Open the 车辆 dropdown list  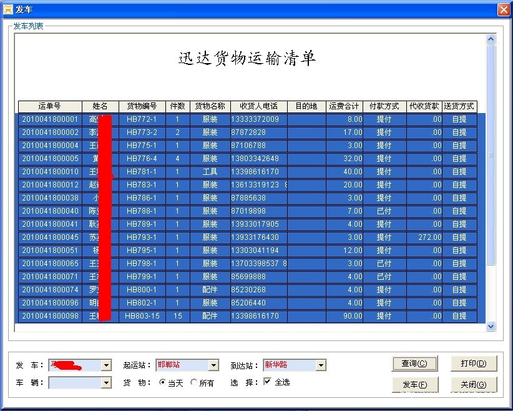tap(105, 382)
